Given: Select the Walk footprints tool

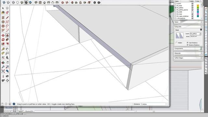Looking at the screenshot, I should (3, 81).
